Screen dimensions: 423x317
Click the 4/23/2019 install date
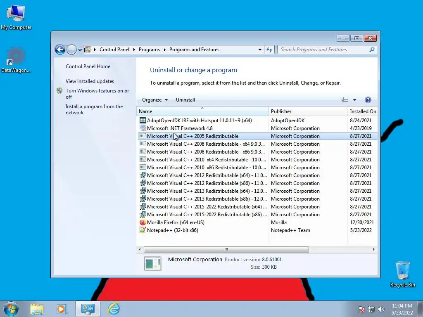[361, 128]
